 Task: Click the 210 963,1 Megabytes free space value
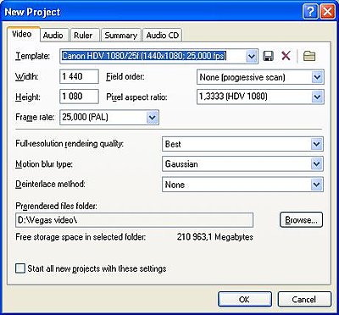(215, 236)
